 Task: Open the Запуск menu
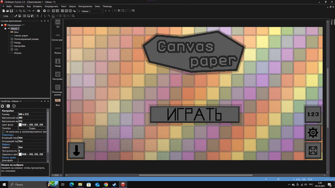coord(72,6)
